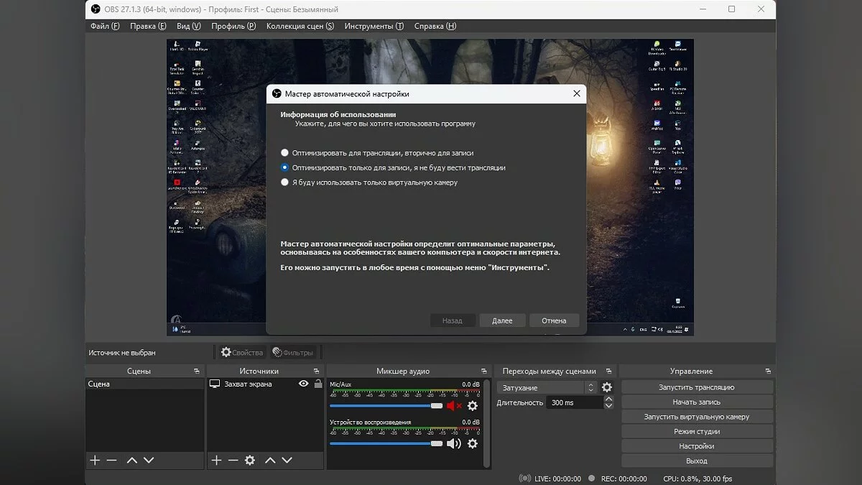
Task: Remove selected source with the minus icon
Action: tap(233, 460)
